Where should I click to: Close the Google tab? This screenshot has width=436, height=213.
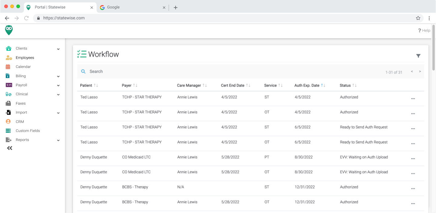click(164, 8)
